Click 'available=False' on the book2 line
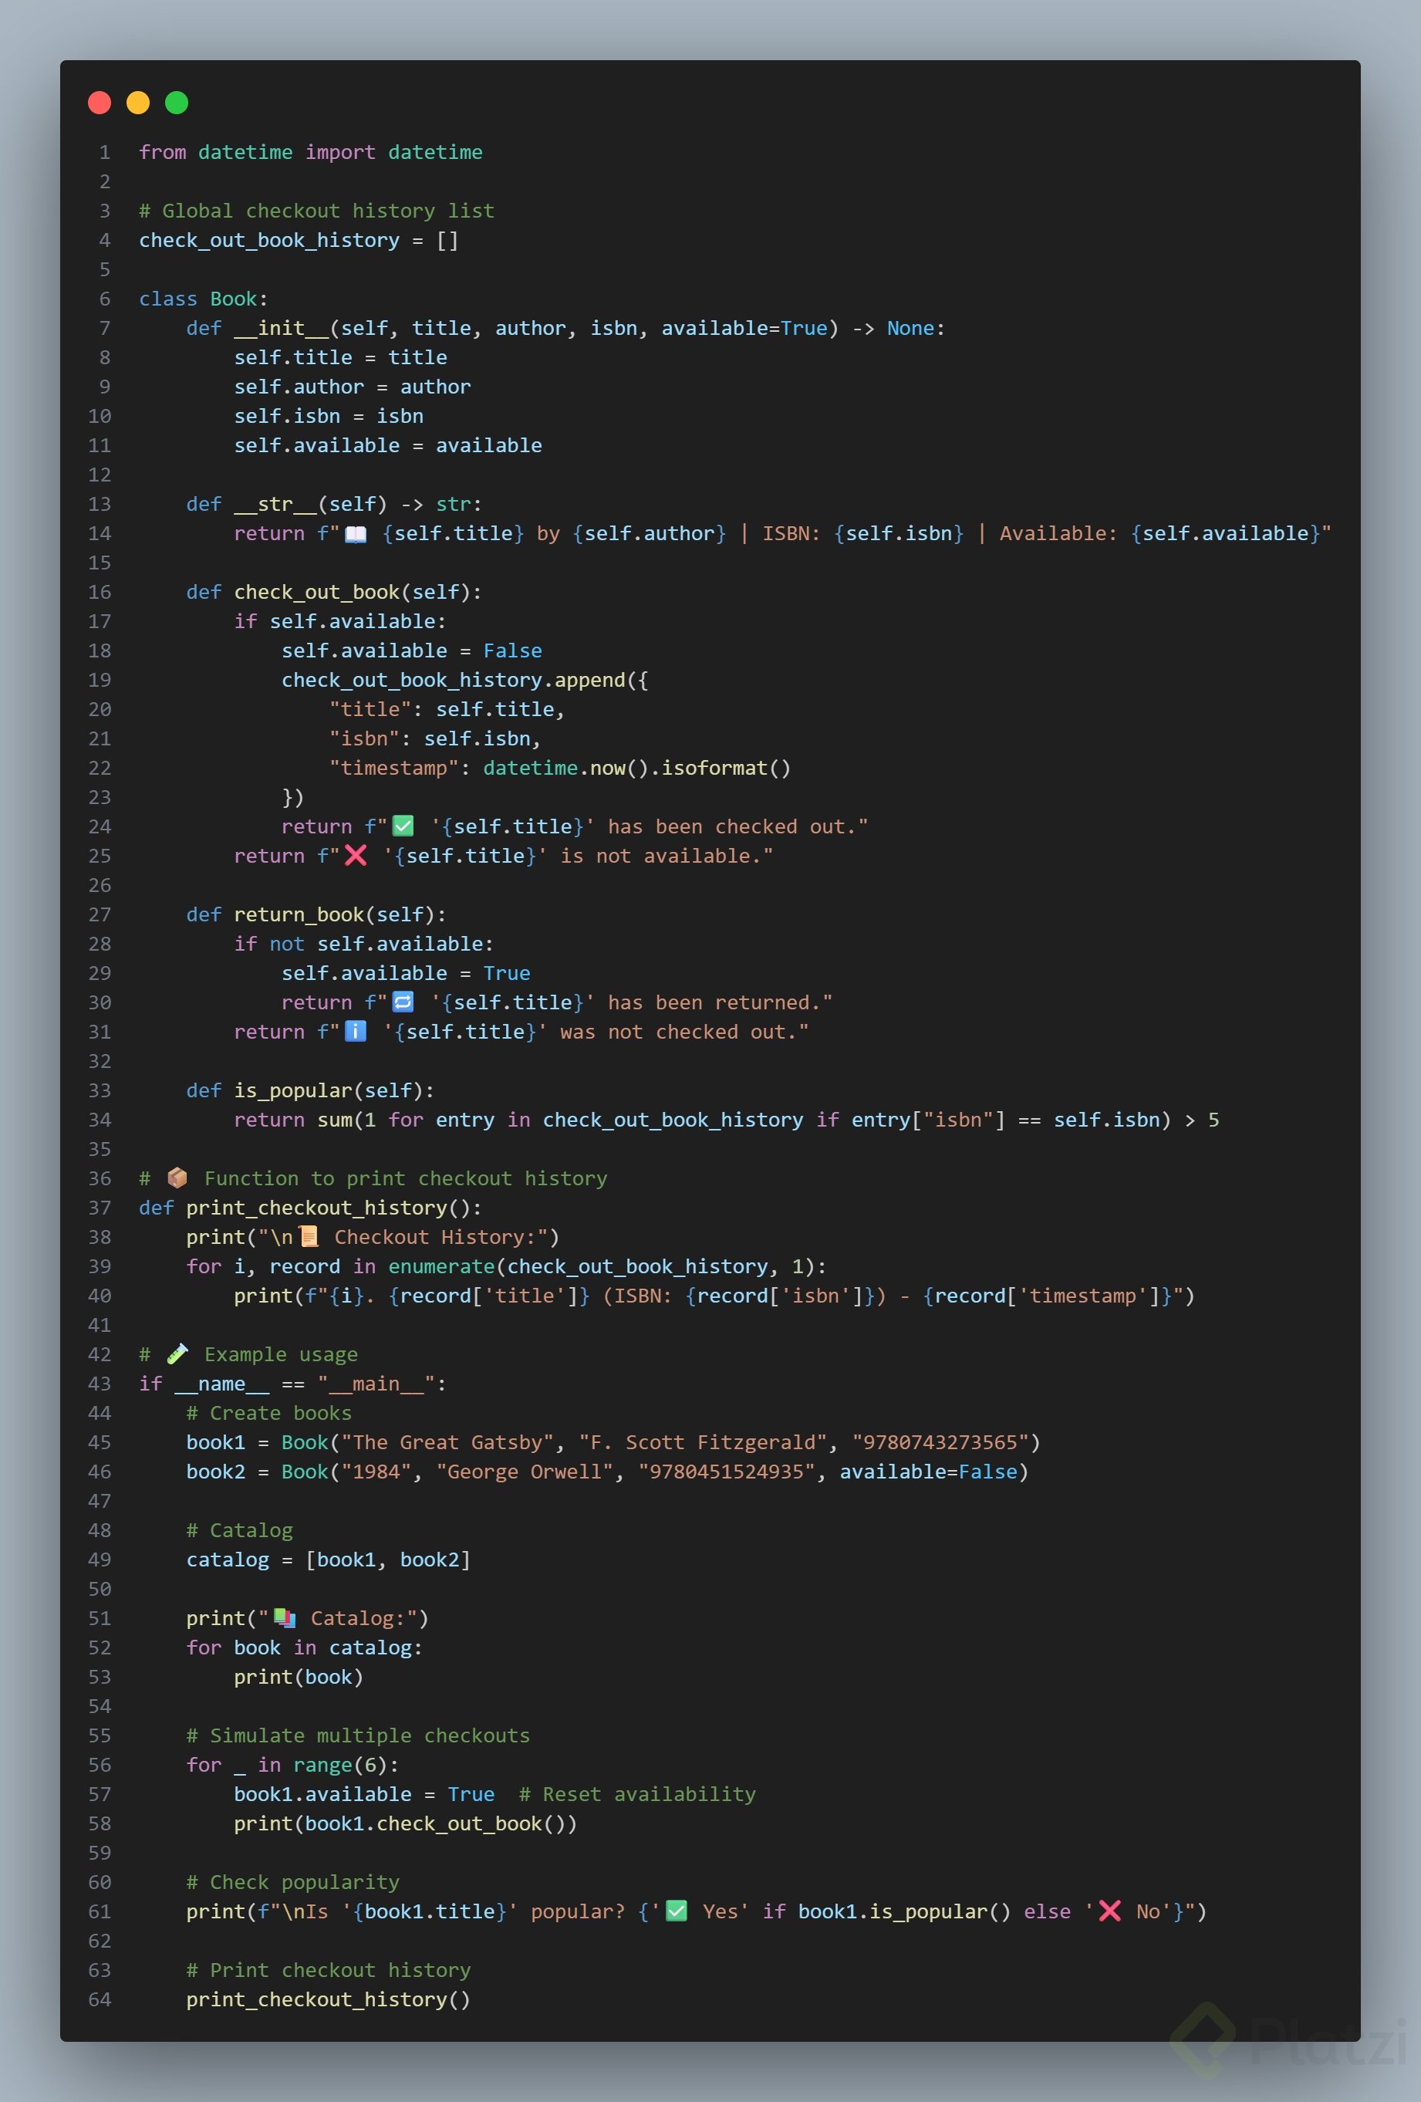The width and height of the screenshot is (1421, 2102). (928, 1472)
